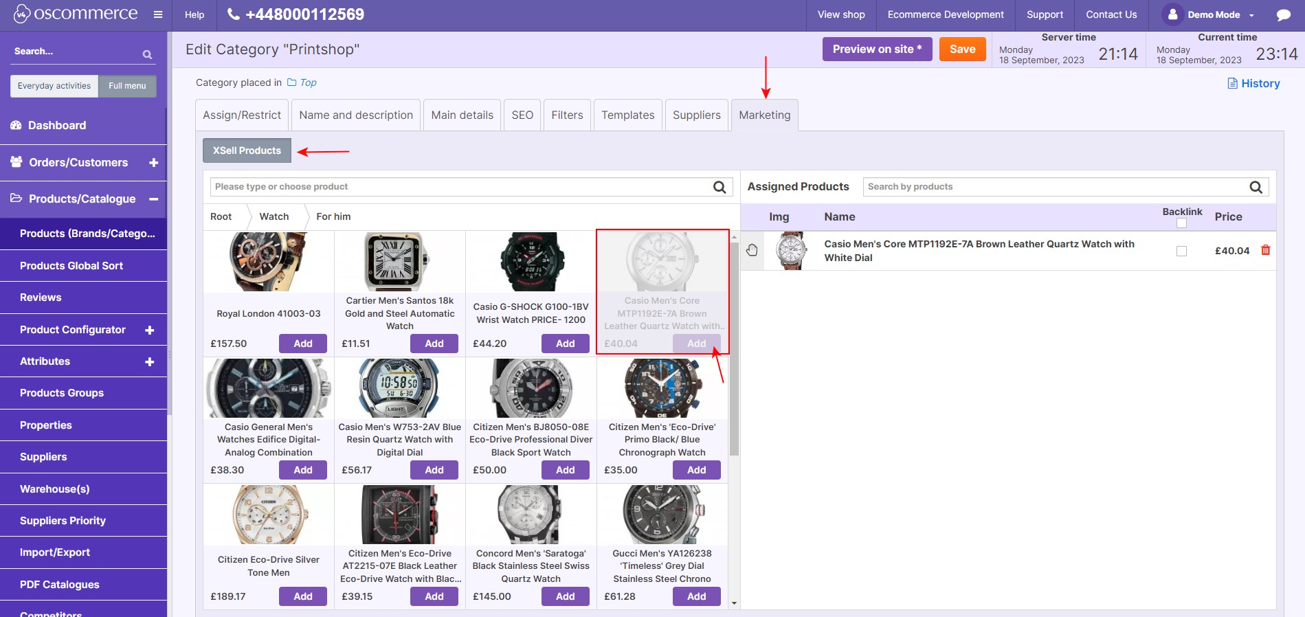Check Backlink for the Casio MTP1192E-7A row
The height and width of the screenshot is (617, 1305).
point(1181,251)
